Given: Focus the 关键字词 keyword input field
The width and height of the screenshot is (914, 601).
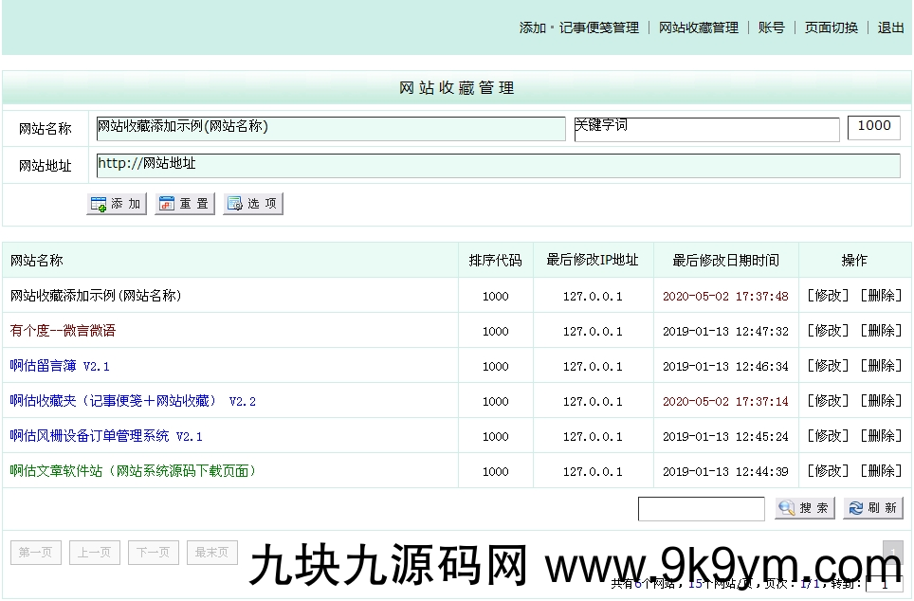Looking at the screenshot, I should [x=707, y=130].
